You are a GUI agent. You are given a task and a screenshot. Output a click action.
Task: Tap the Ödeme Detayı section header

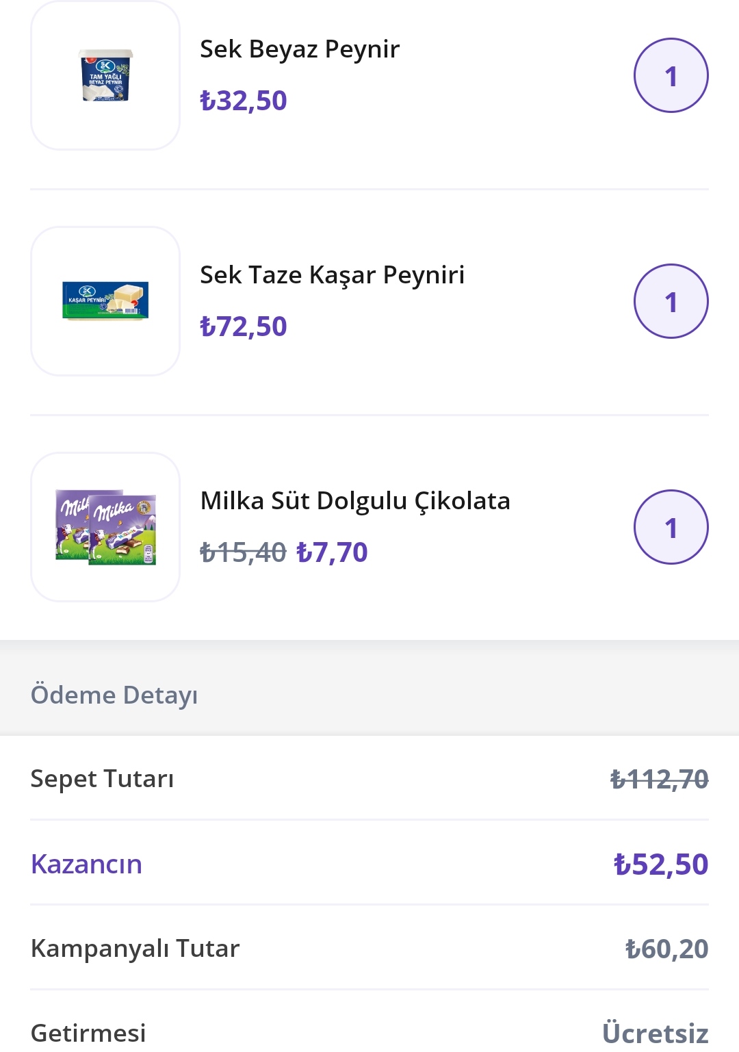pos(114,695)
